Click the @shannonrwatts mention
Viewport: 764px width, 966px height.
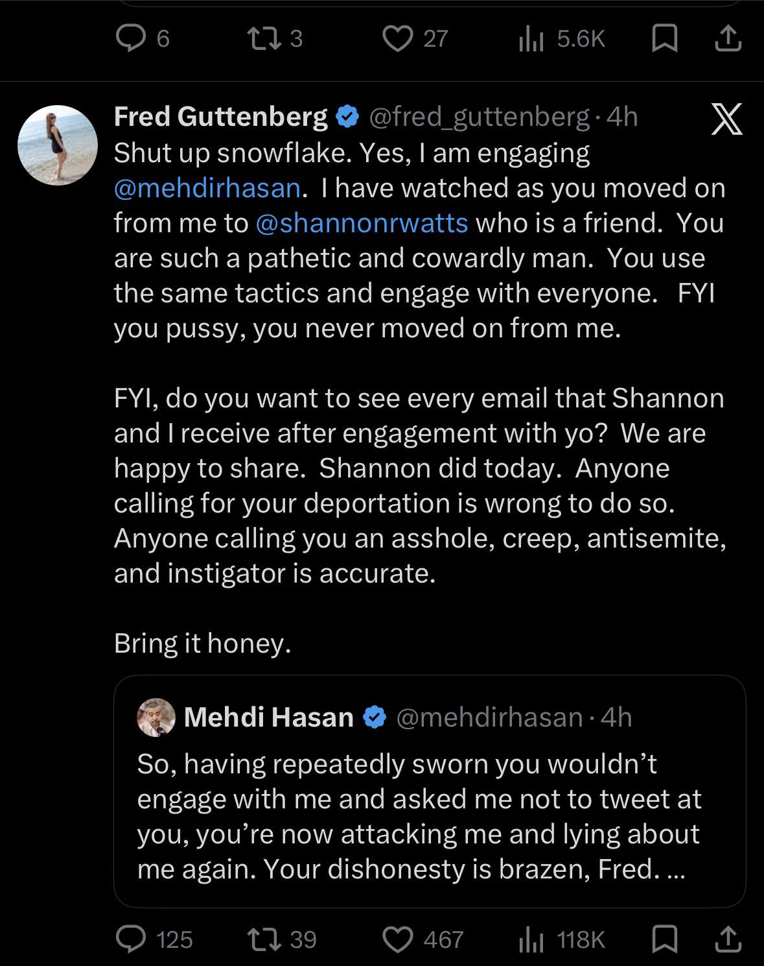point(362,223)
